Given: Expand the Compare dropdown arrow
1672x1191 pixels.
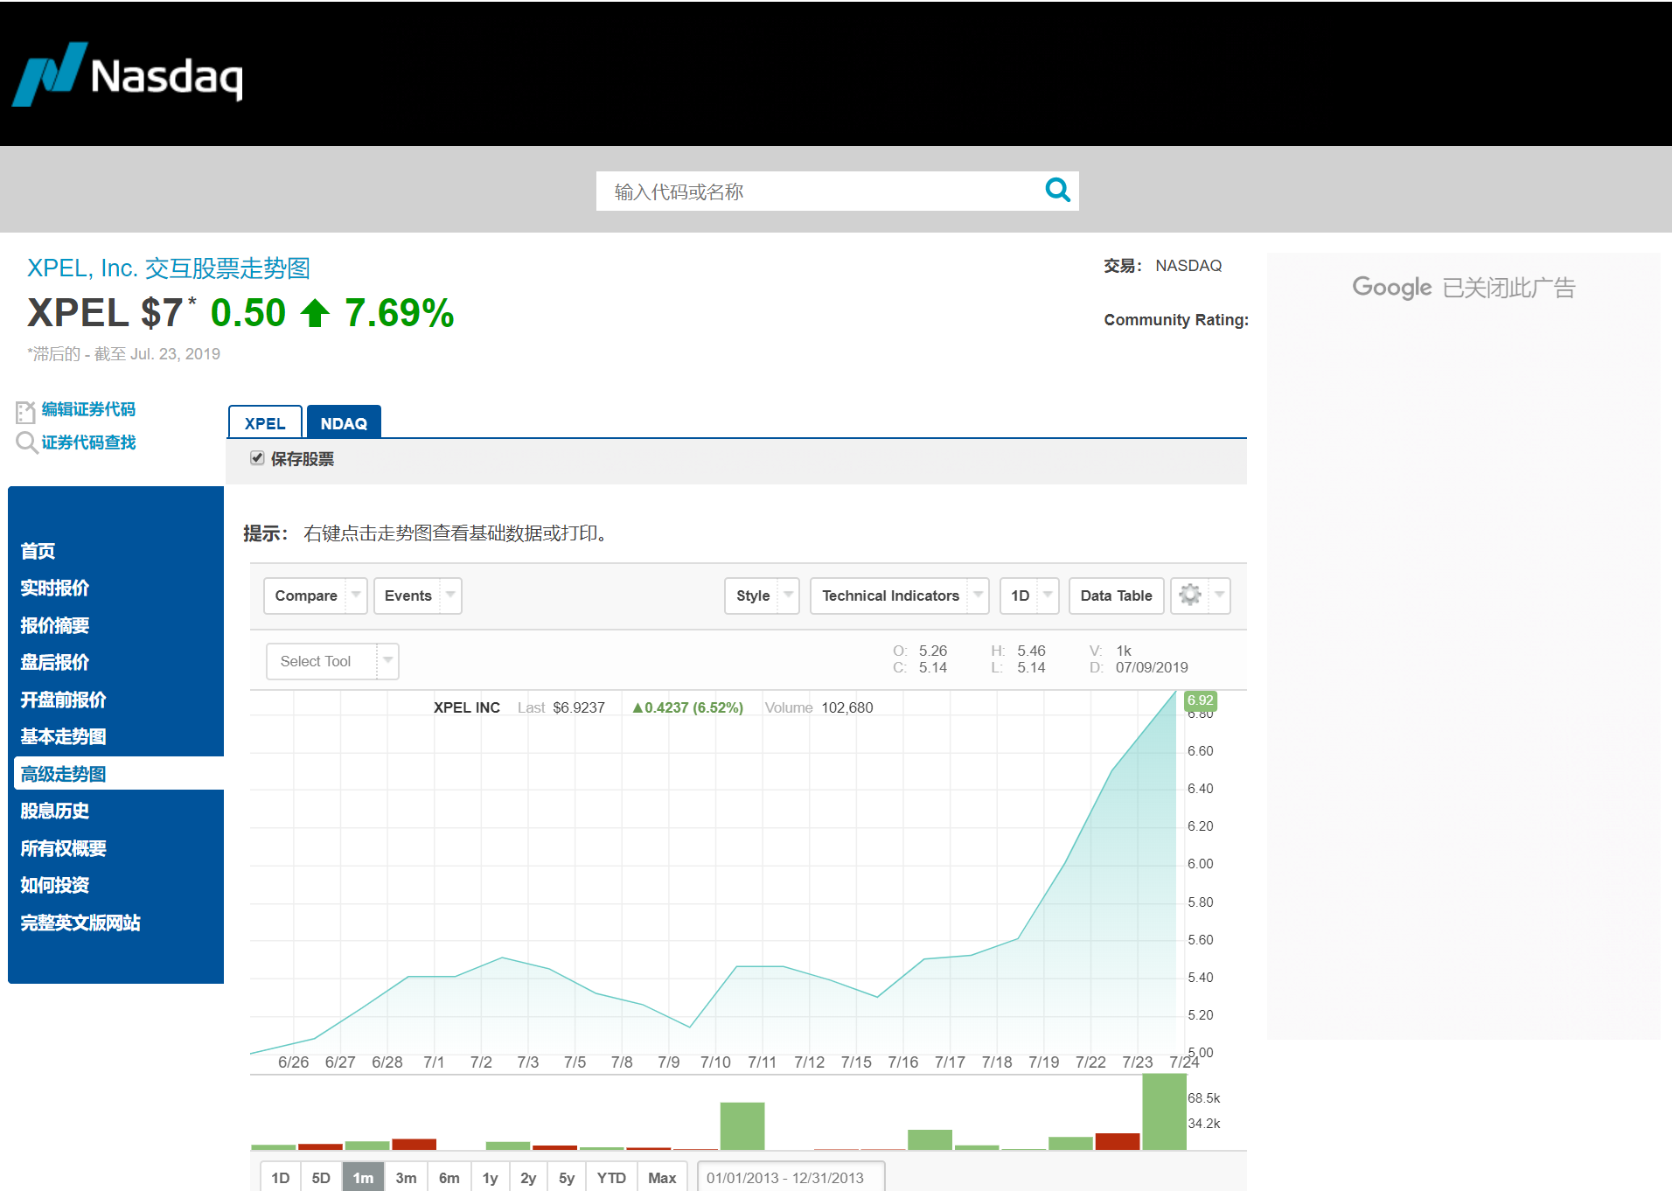Looking at the screenshot, I should coord(356,595).
